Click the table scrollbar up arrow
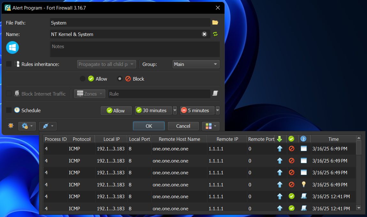Viewport: 367px width, 217px height. (x=359, y=138)
